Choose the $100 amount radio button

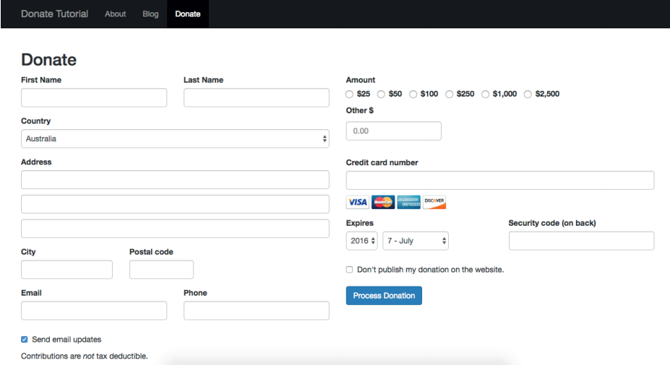(413, 94)
